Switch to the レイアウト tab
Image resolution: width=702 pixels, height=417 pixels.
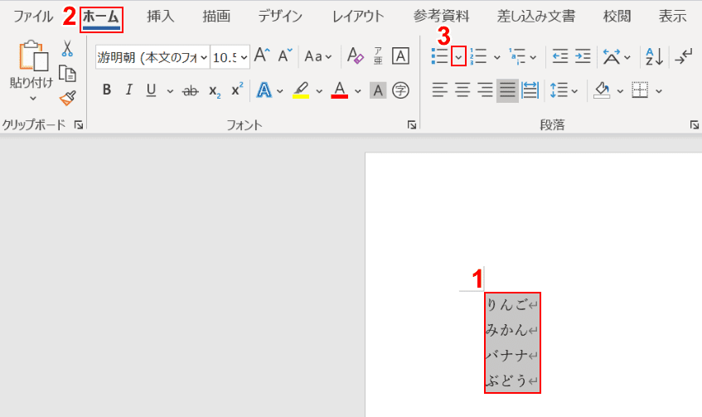tap(358, 17)
